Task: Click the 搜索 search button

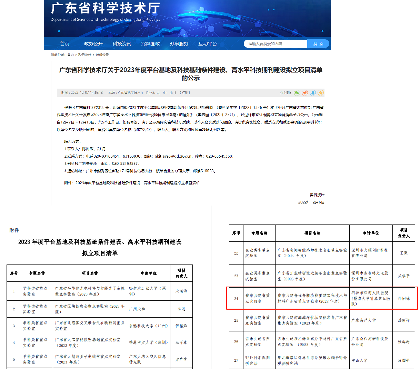Action: click(318, 44)
